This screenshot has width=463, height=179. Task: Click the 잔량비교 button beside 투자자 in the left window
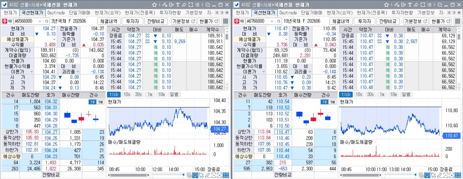[x=156, y=21]
